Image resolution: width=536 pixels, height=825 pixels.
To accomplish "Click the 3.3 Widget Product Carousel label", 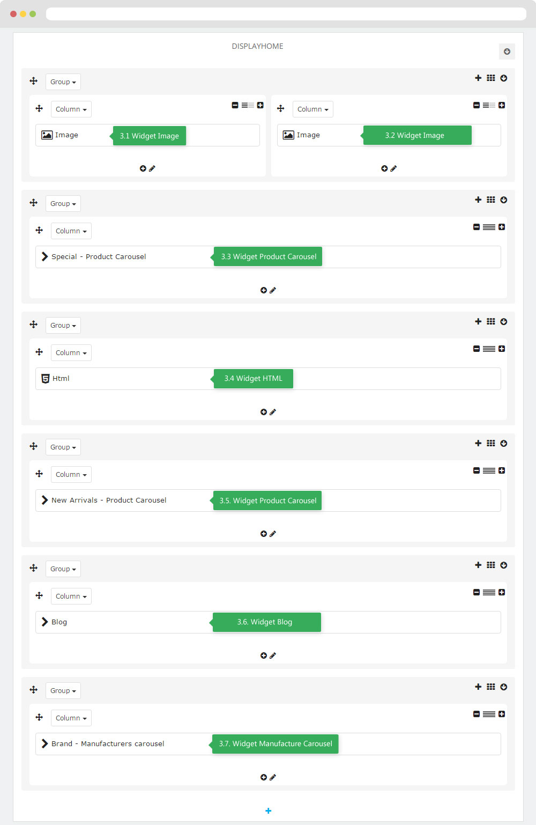I will (x=268, y=257).
